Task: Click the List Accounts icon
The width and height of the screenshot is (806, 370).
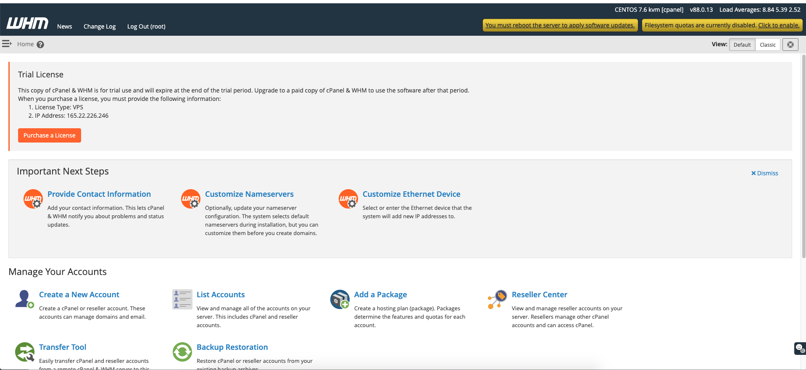Action: tap(182, 299)
